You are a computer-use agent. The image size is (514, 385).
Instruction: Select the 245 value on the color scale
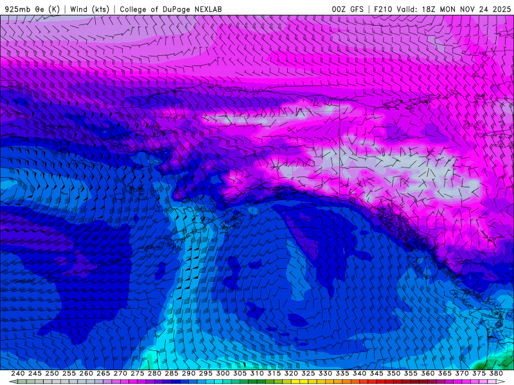point(35,373)
